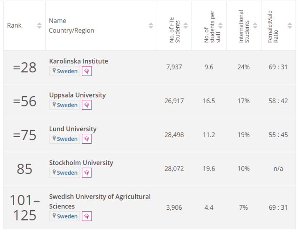Click graduation cap icon under Swedish University of Agricultural Sciences

click(87, 216)
